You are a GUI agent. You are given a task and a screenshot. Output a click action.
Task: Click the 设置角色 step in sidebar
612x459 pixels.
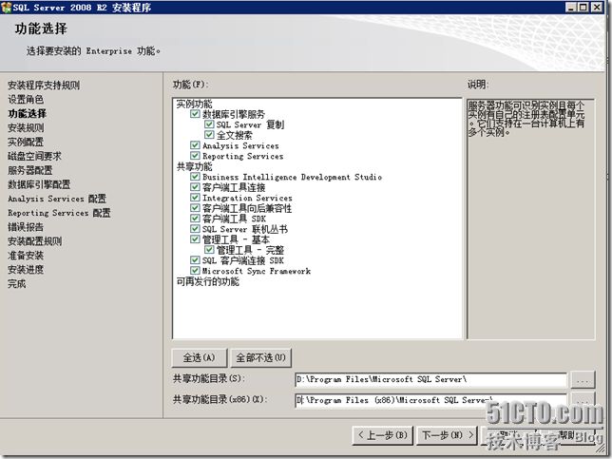[x=26, y=99]
